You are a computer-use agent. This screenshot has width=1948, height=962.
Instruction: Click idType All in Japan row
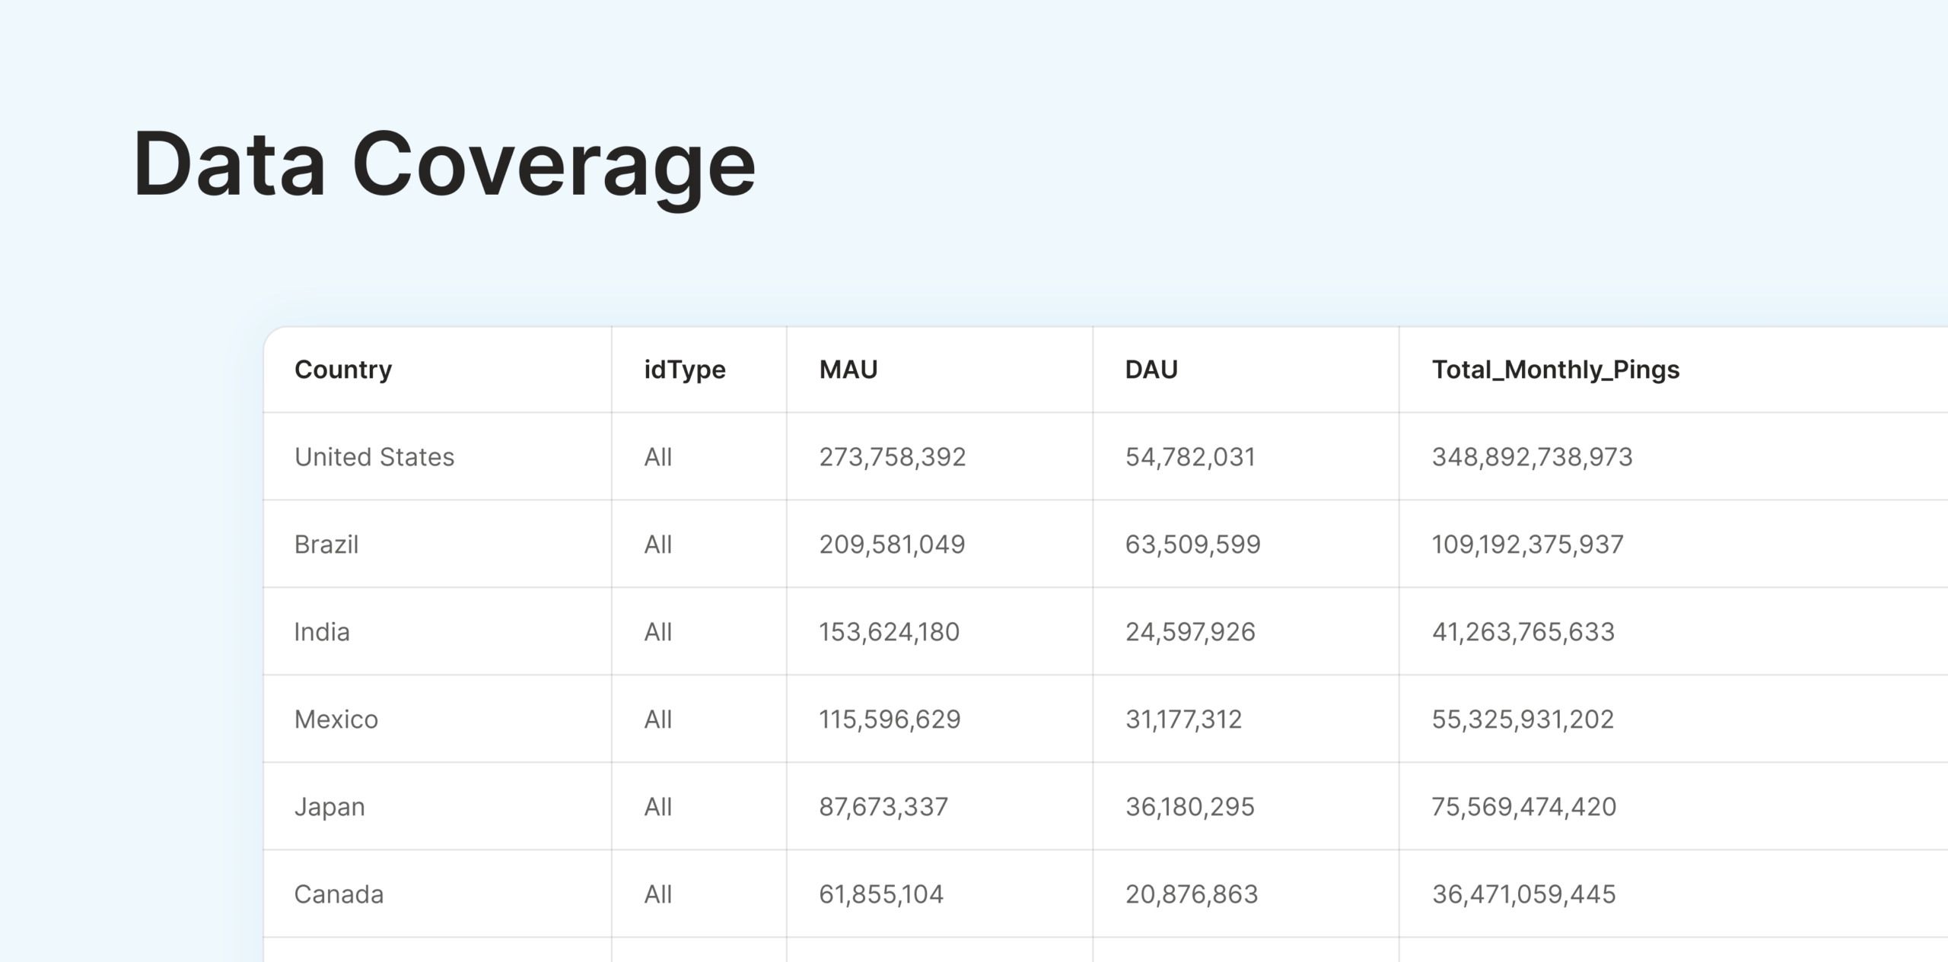point(658,807)
